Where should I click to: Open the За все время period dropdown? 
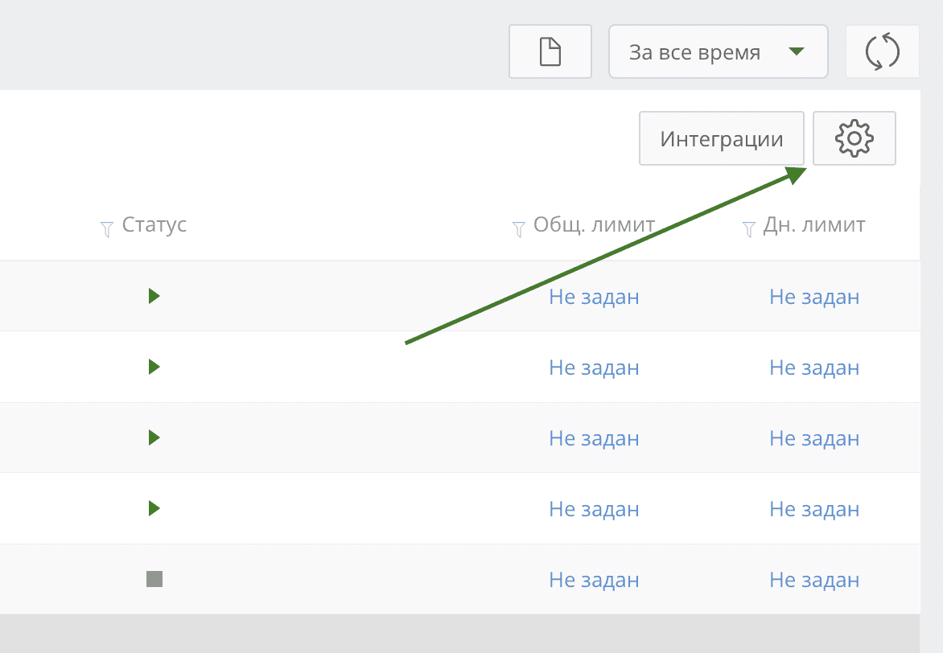pos(718,52)
